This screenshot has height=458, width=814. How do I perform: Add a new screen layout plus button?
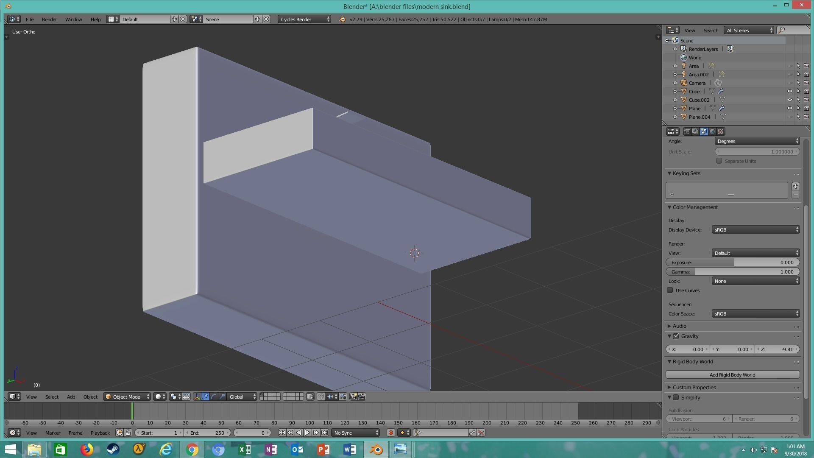pyautogui.click(x=174, y=19)
